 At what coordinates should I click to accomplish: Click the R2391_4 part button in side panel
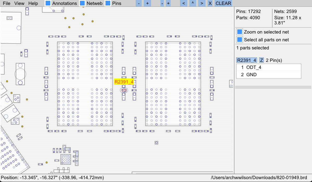click(x=247, y=60)
